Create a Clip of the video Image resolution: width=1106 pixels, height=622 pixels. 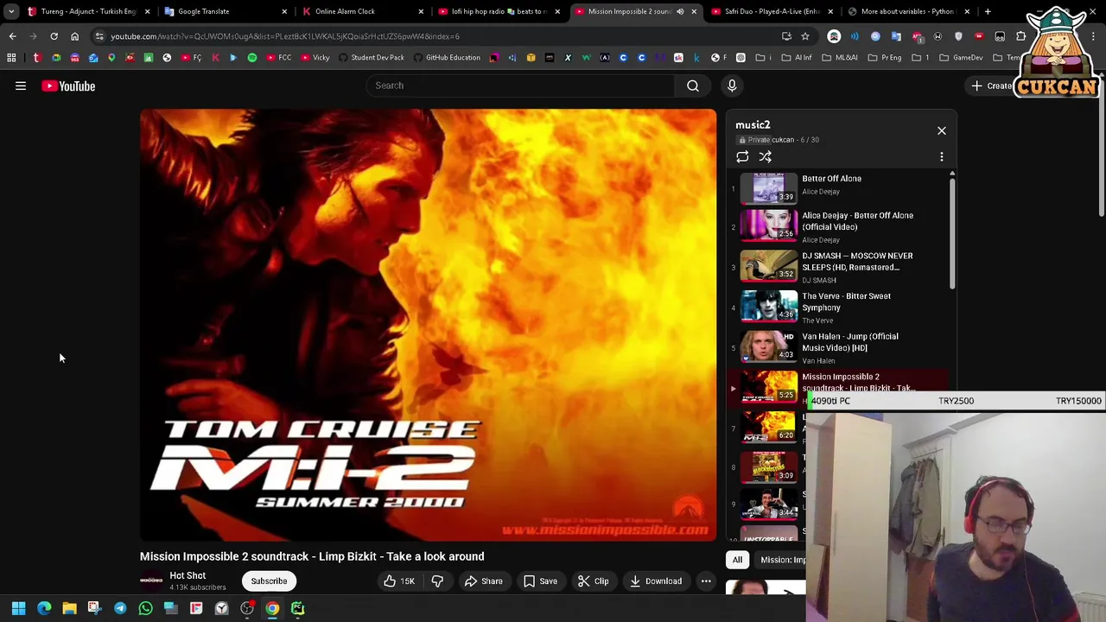593,581
